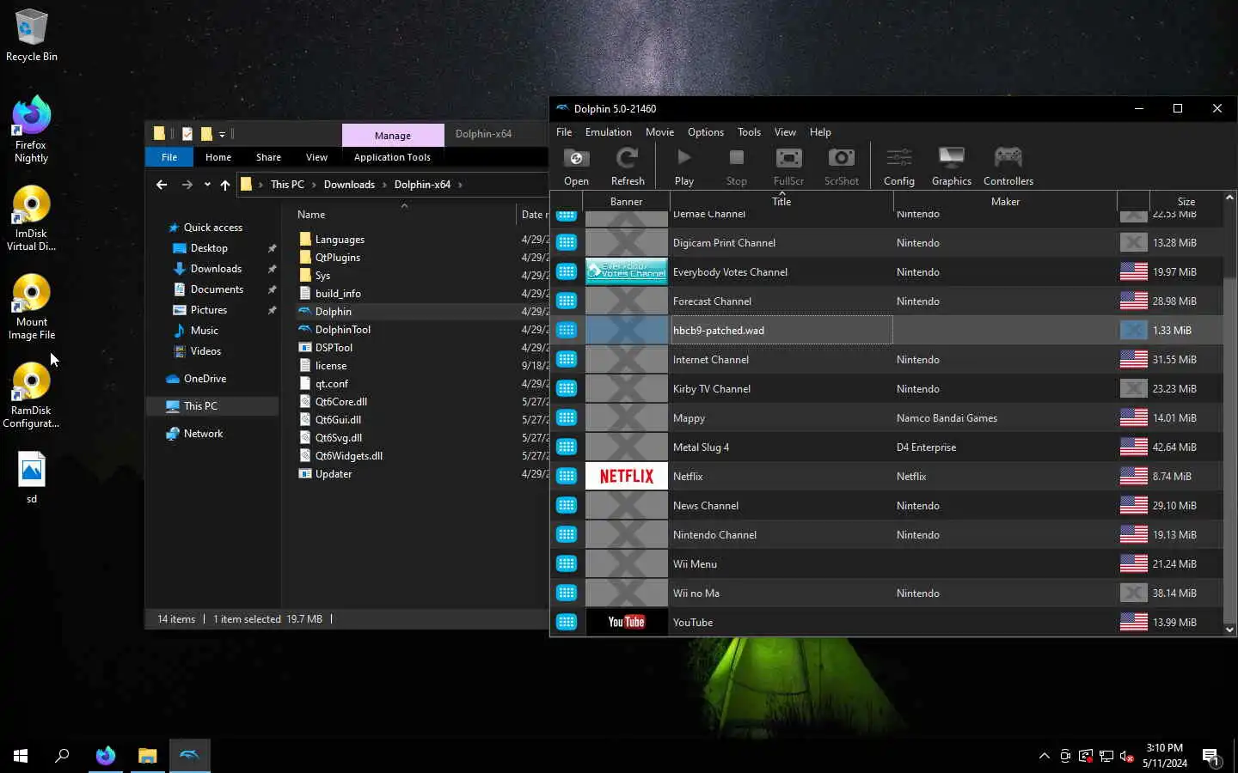Select the Digicam Print Channel row

click(x=886, y=242)
